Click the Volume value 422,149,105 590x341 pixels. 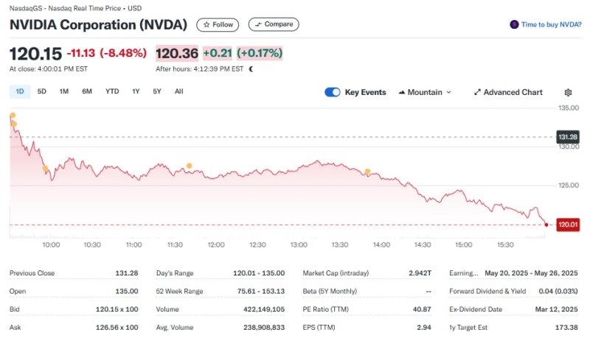coord(264,309)
